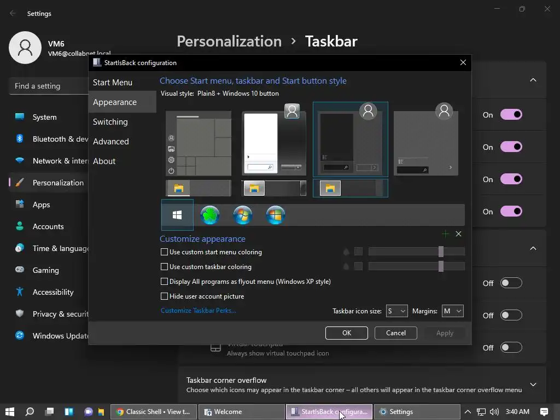Screen dimensions: 560x420
Task: Turn off the first On toggle in Settings
Action: click(511, 115)
